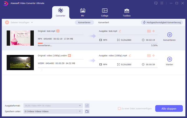This screenshot has width=187, height=118.
Task: Open the custom profile settings icon beside Ausgabeformat
Action: click(x=87, y=106)
